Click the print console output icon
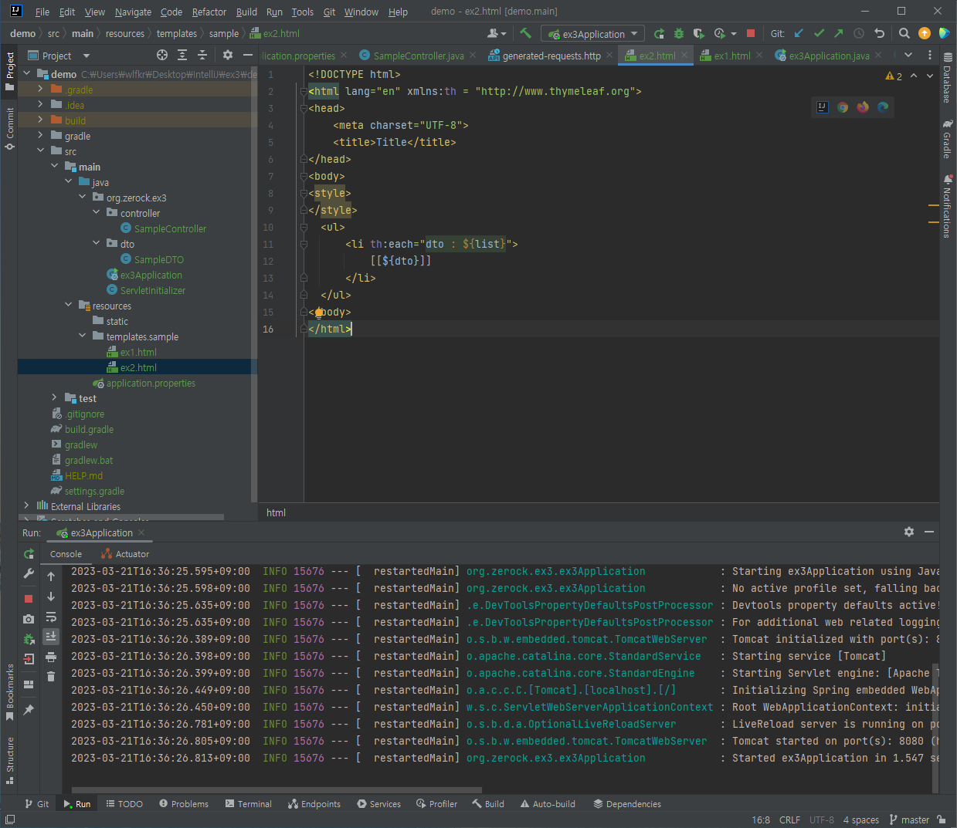957x828 pixels. coord(51,657)
